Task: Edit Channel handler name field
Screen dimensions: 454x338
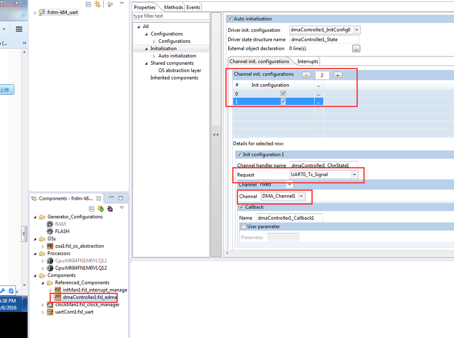Action: point(324,165)
